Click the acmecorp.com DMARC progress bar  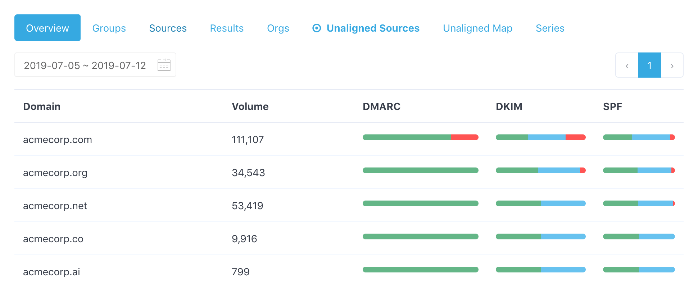(420, 137)
